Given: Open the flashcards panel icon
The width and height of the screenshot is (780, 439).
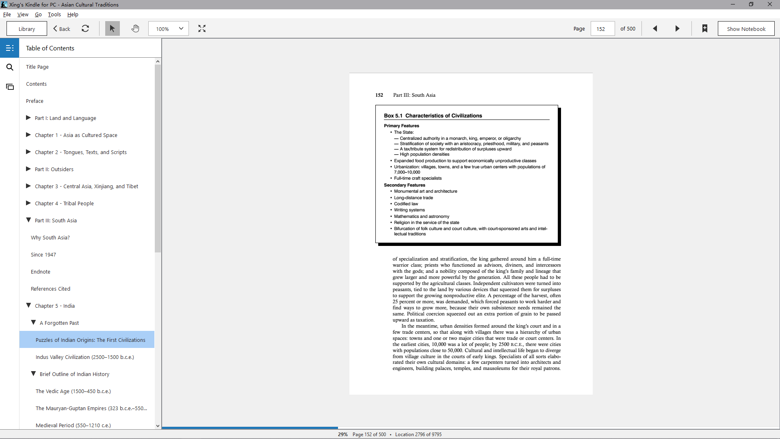Looking at the screenshot, I should pos(10,87).
